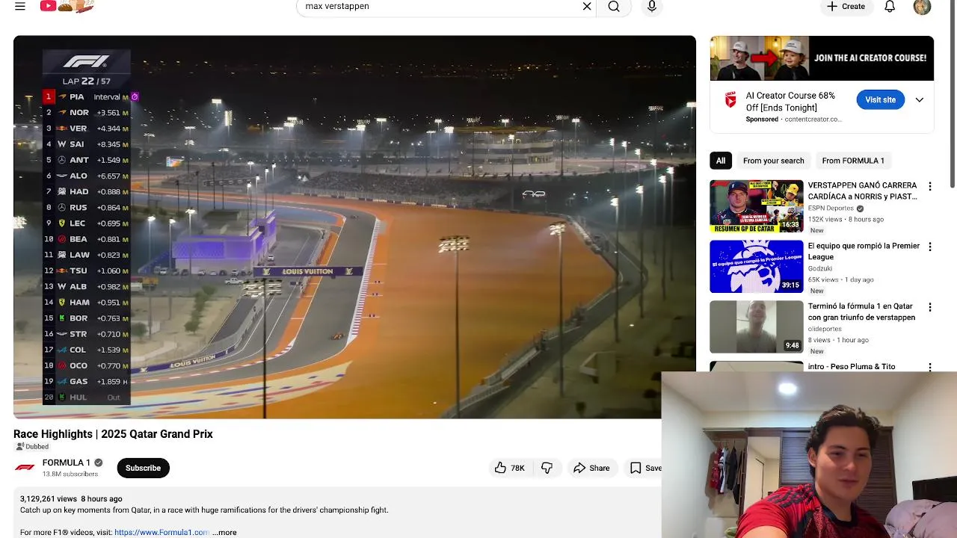Click the magnifier search button
This screenshot has width=957, height=538.
[614, 6]
